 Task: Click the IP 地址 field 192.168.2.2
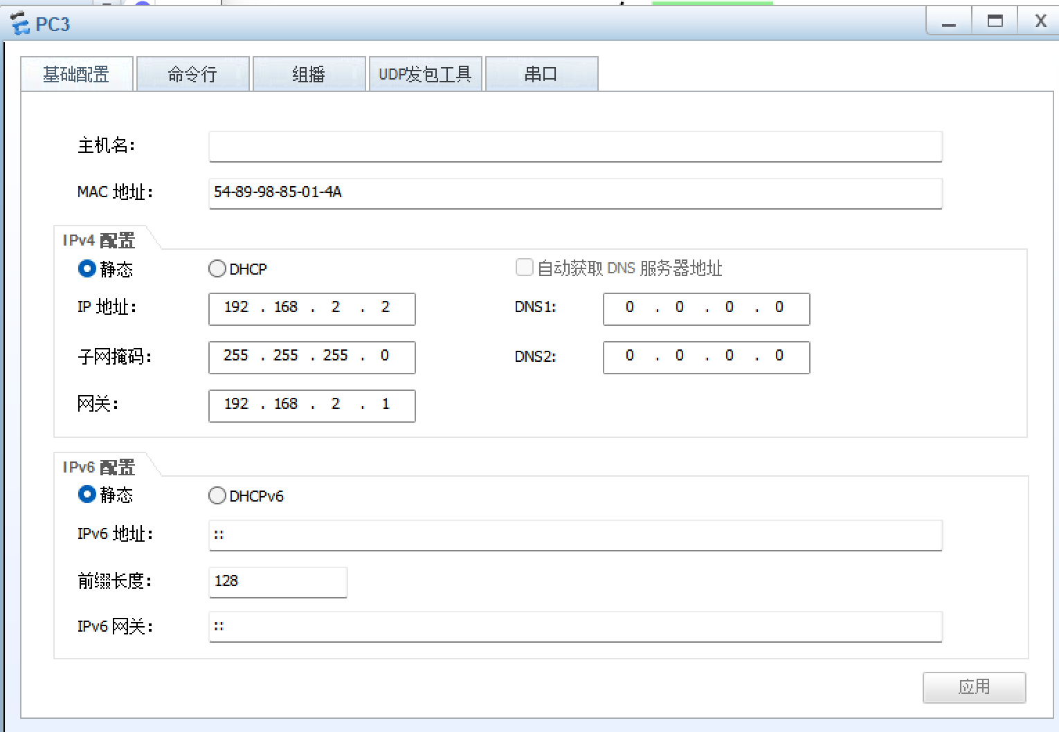point(312,309)
